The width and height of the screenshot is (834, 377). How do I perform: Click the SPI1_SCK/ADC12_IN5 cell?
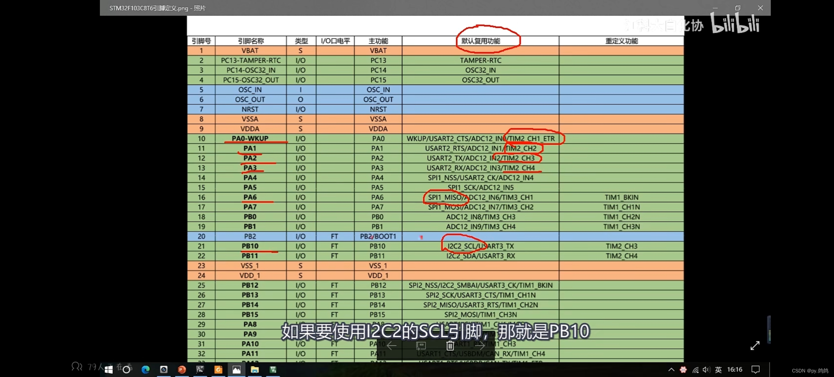481,187
